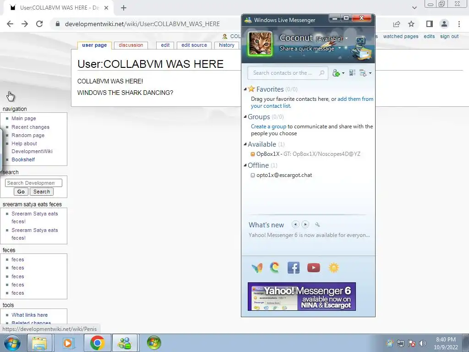Open the Add a contact icon in Messenger
Screen dimensions: 469x352
click(x=336, y=73)
